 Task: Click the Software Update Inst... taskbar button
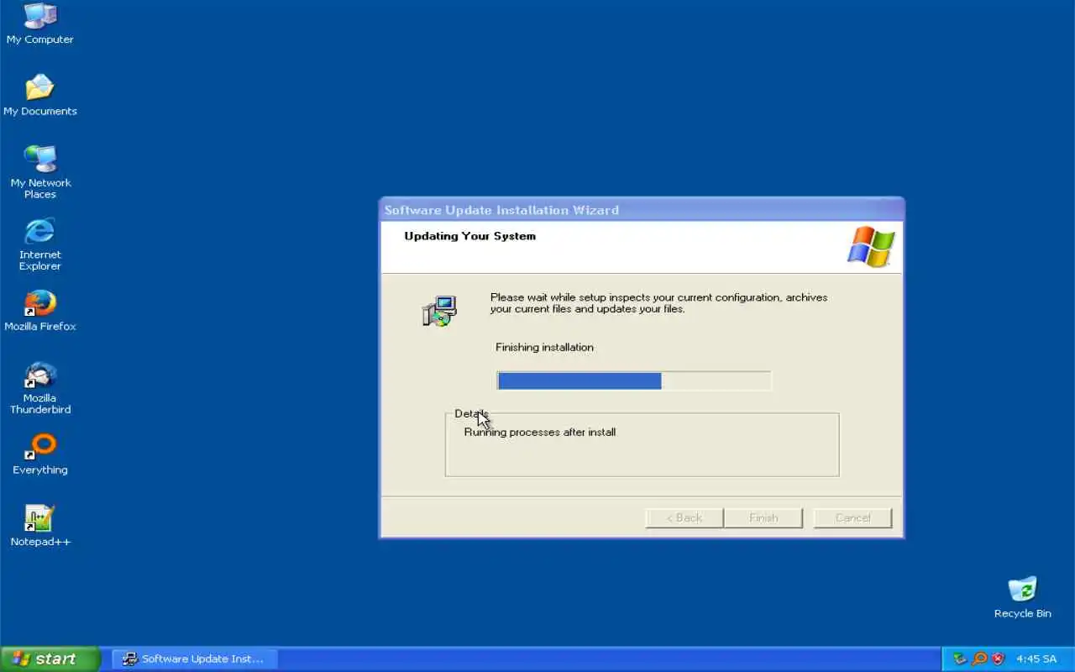coord(194,659)
